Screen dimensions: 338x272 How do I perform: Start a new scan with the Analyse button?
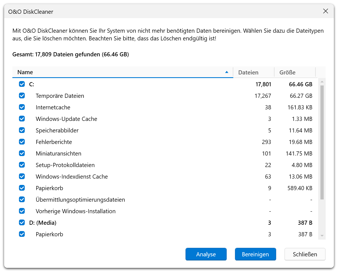[206, 254]
